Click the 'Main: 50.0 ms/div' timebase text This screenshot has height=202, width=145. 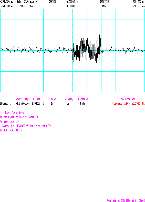[x=27, y=2]
